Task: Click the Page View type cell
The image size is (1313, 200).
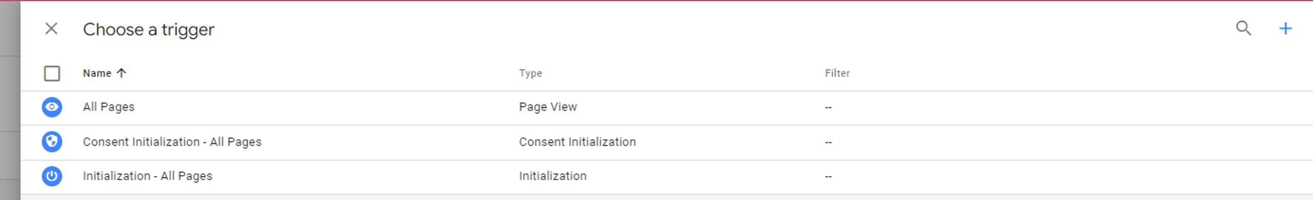Action: tap(548, 107)
